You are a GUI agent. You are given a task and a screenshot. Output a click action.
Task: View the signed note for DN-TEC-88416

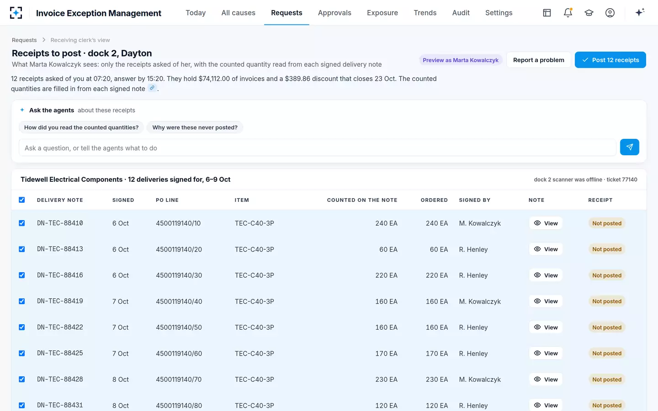click(546, 275)
